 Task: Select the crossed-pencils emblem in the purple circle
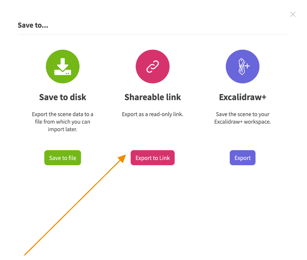[241, 66]
